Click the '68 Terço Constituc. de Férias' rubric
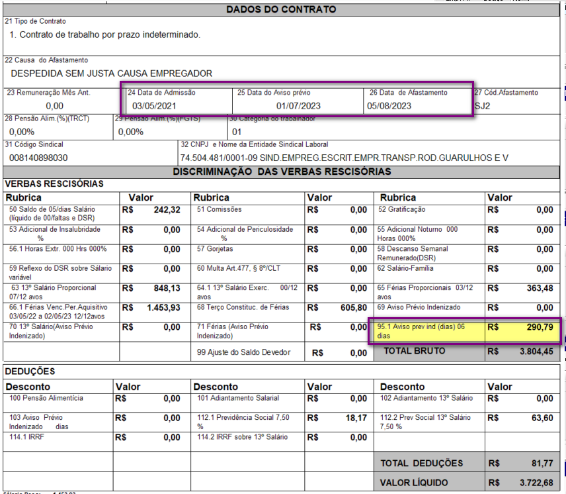The height and width of the screenshot is (494, 566). point(243,307)
